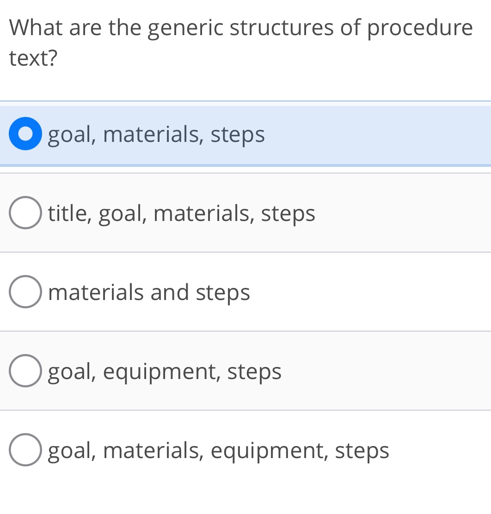Viewport: 491px width, 514px height.
Task: Mark the "goal, equipment, steps" radio button
Action: tap(25, 371)
